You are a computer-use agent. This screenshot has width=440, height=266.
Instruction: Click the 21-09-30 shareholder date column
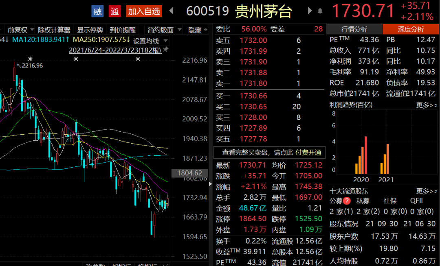coord(382,224)
